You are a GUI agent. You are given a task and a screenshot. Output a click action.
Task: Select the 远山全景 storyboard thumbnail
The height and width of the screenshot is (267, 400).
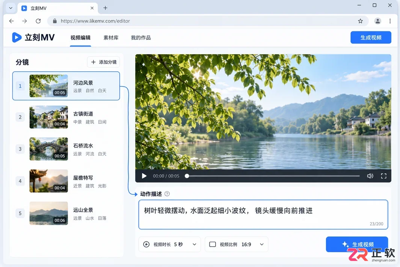click(49, 213)
